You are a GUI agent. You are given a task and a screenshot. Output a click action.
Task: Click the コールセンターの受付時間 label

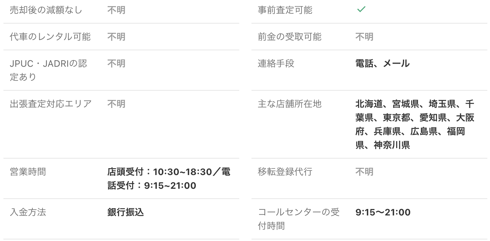(x=299, y=219)
